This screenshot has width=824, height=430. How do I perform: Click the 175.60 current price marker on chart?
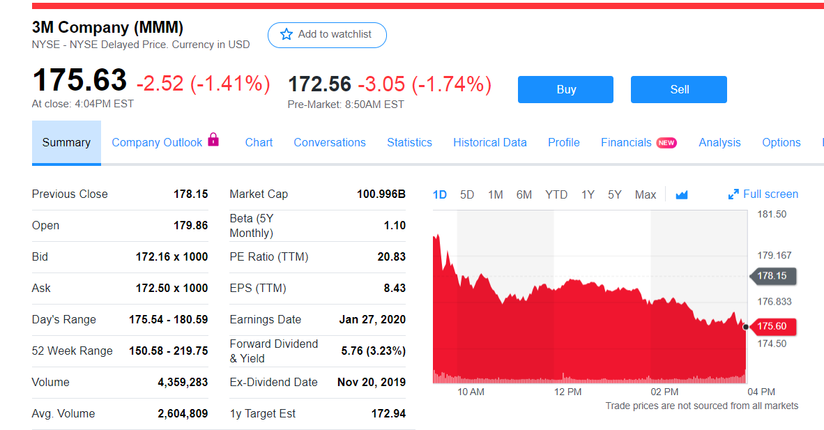[x=772, y=326]
